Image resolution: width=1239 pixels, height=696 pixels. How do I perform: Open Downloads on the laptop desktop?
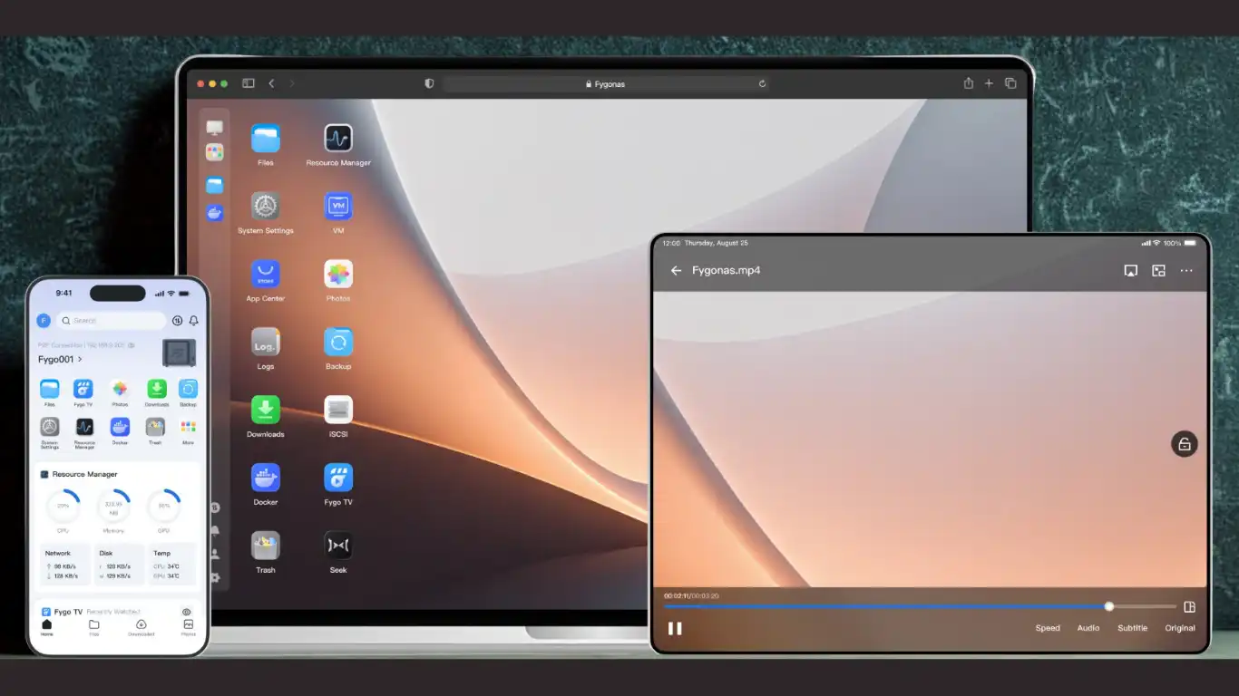tap(266, 411)
